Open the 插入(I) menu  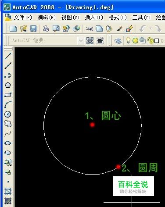pos(94,18)
